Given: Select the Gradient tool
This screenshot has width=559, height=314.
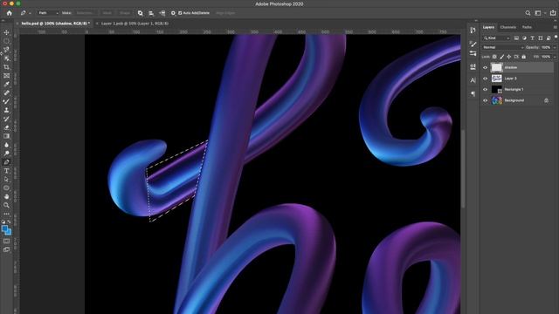Looking at the screenshot, I should (x=6, y=136).
